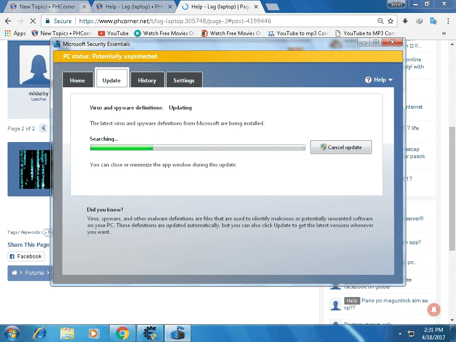Click the Help question mark icon

coord(368,80)
